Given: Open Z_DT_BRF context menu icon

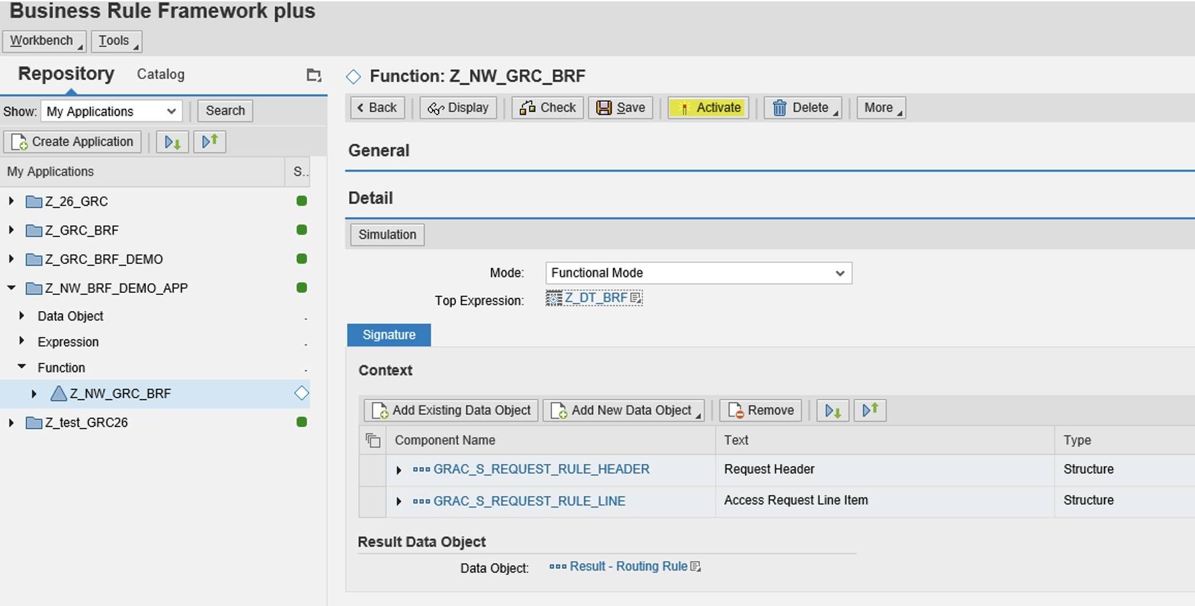Looking at the screenshot, I should tap(636, 298).
